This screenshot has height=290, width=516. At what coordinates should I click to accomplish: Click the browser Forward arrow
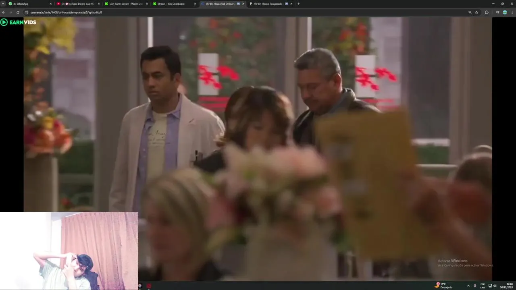point(10,12)
